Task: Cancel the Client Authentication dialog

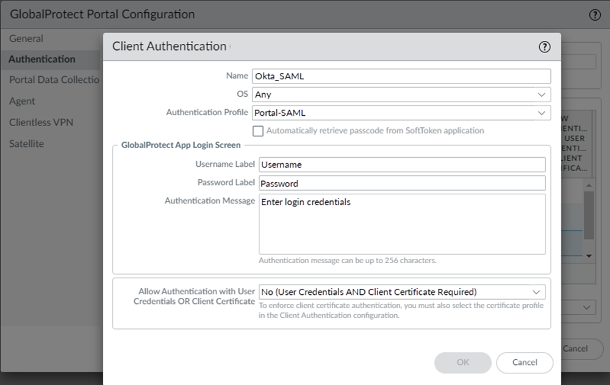Action: (x=525, y=362)
